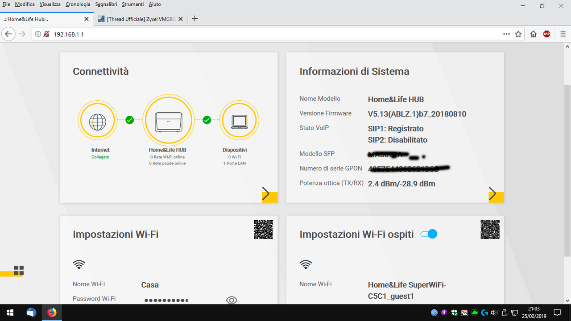Open Connettività details with yellow arrow
571x321 pixels.
pyautogui.click(x=270, y=194)
